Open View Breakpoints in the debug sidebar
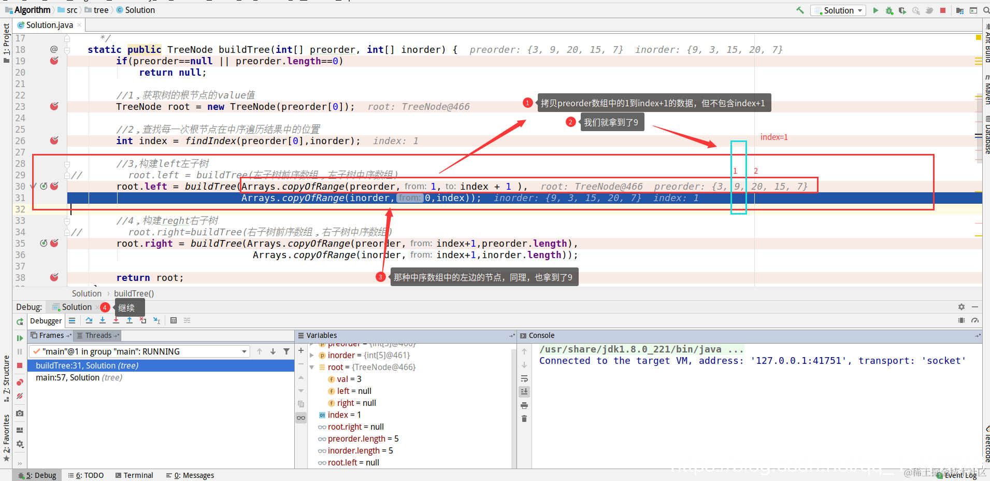Image resolution: width=990 pixels, height=481 pixels. coord(20,383)
